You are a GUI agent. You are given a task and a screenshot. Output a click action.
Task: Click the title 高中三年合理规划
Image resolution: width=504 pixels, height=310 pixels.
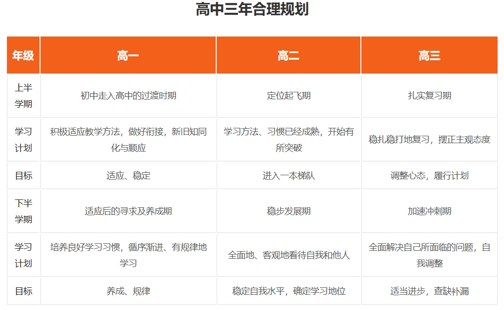252,10
